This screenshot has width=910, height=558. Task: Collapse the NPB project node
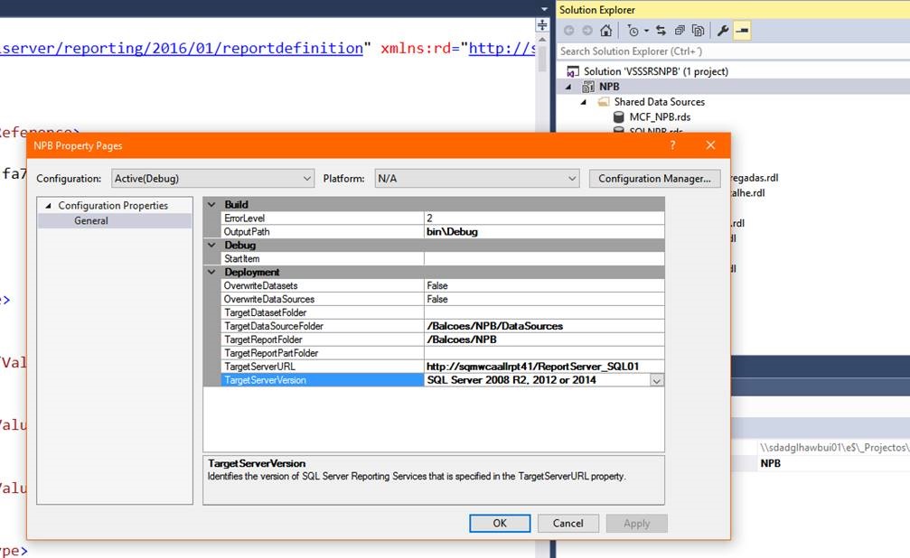pyautogui.click(x=568, y=87)
